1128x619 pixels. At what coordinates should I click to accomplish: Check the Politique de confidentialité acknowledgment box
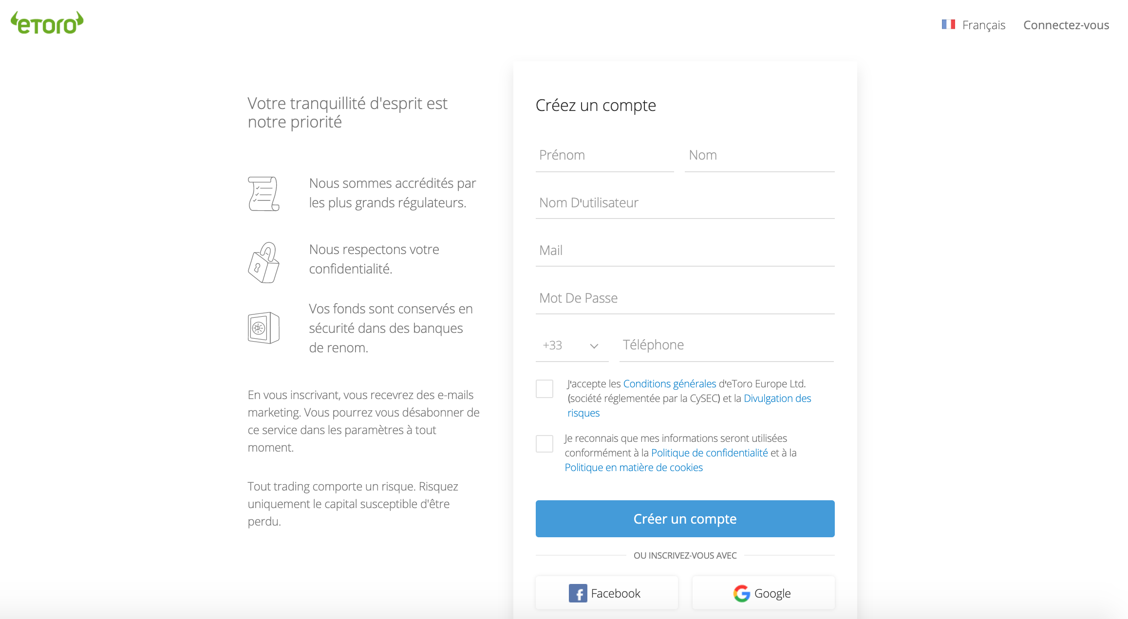545,443
